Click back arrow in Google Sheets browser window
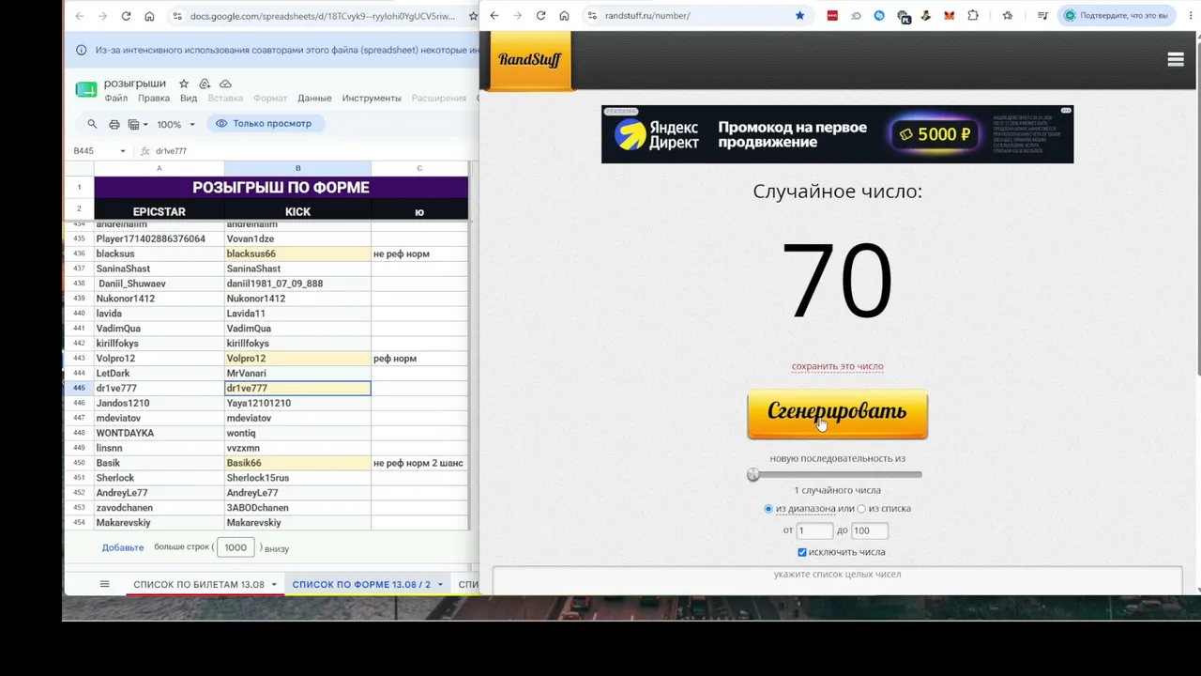The image size is (1201, 676). pyautogui.click(x=80, y=16)
